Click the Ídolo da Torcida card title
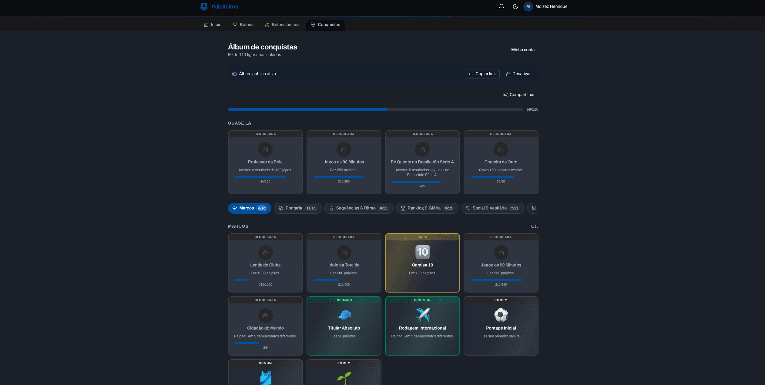The image size is (765, 385). [344, 265]
